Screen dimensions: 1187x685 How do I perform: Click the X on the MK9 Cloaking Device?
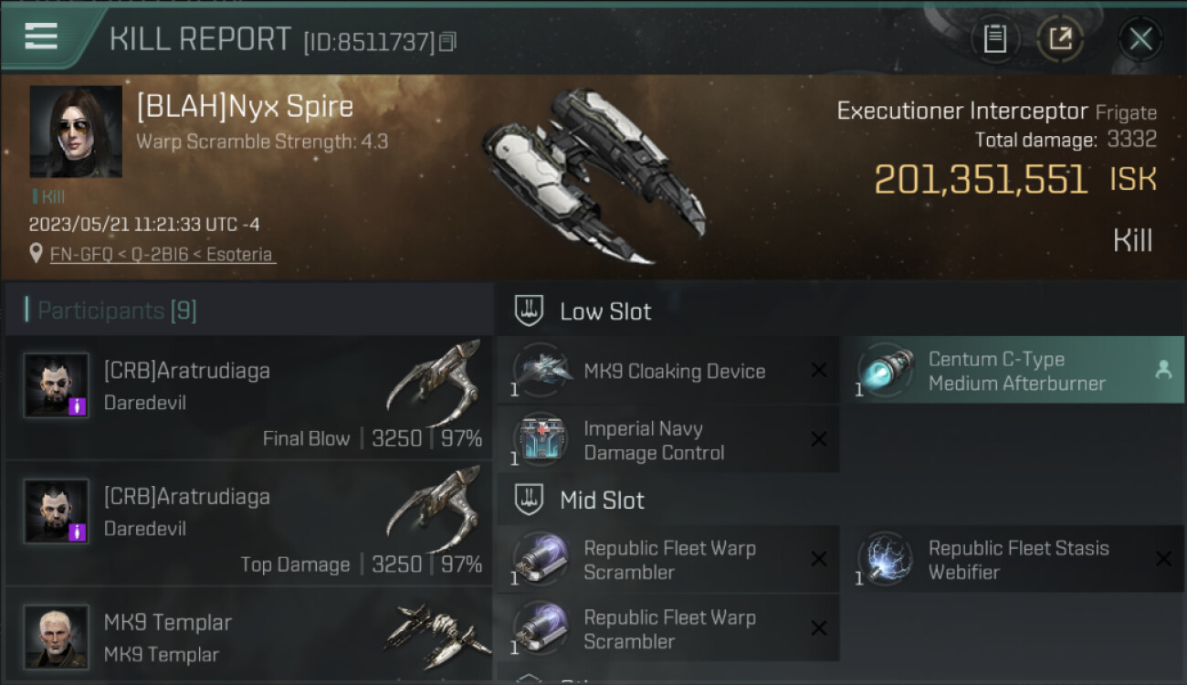pyautogui.click(x=819, y=371)
